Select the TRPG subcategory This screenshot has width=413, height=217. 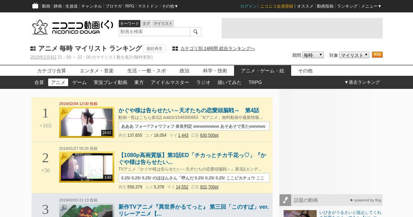[x=255, y=82]
